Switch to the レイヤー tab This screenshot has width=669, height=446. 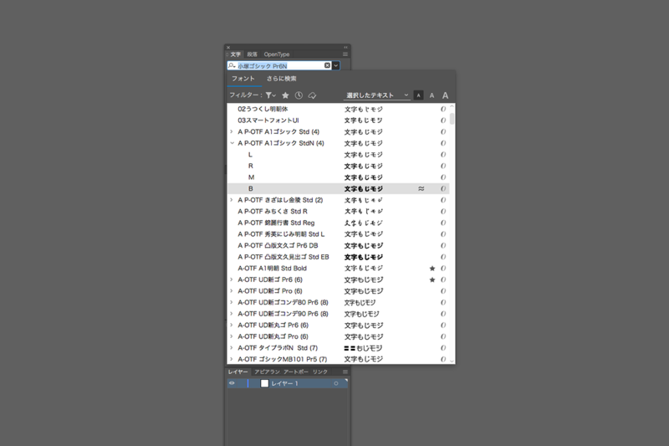(x=237, y=372)
